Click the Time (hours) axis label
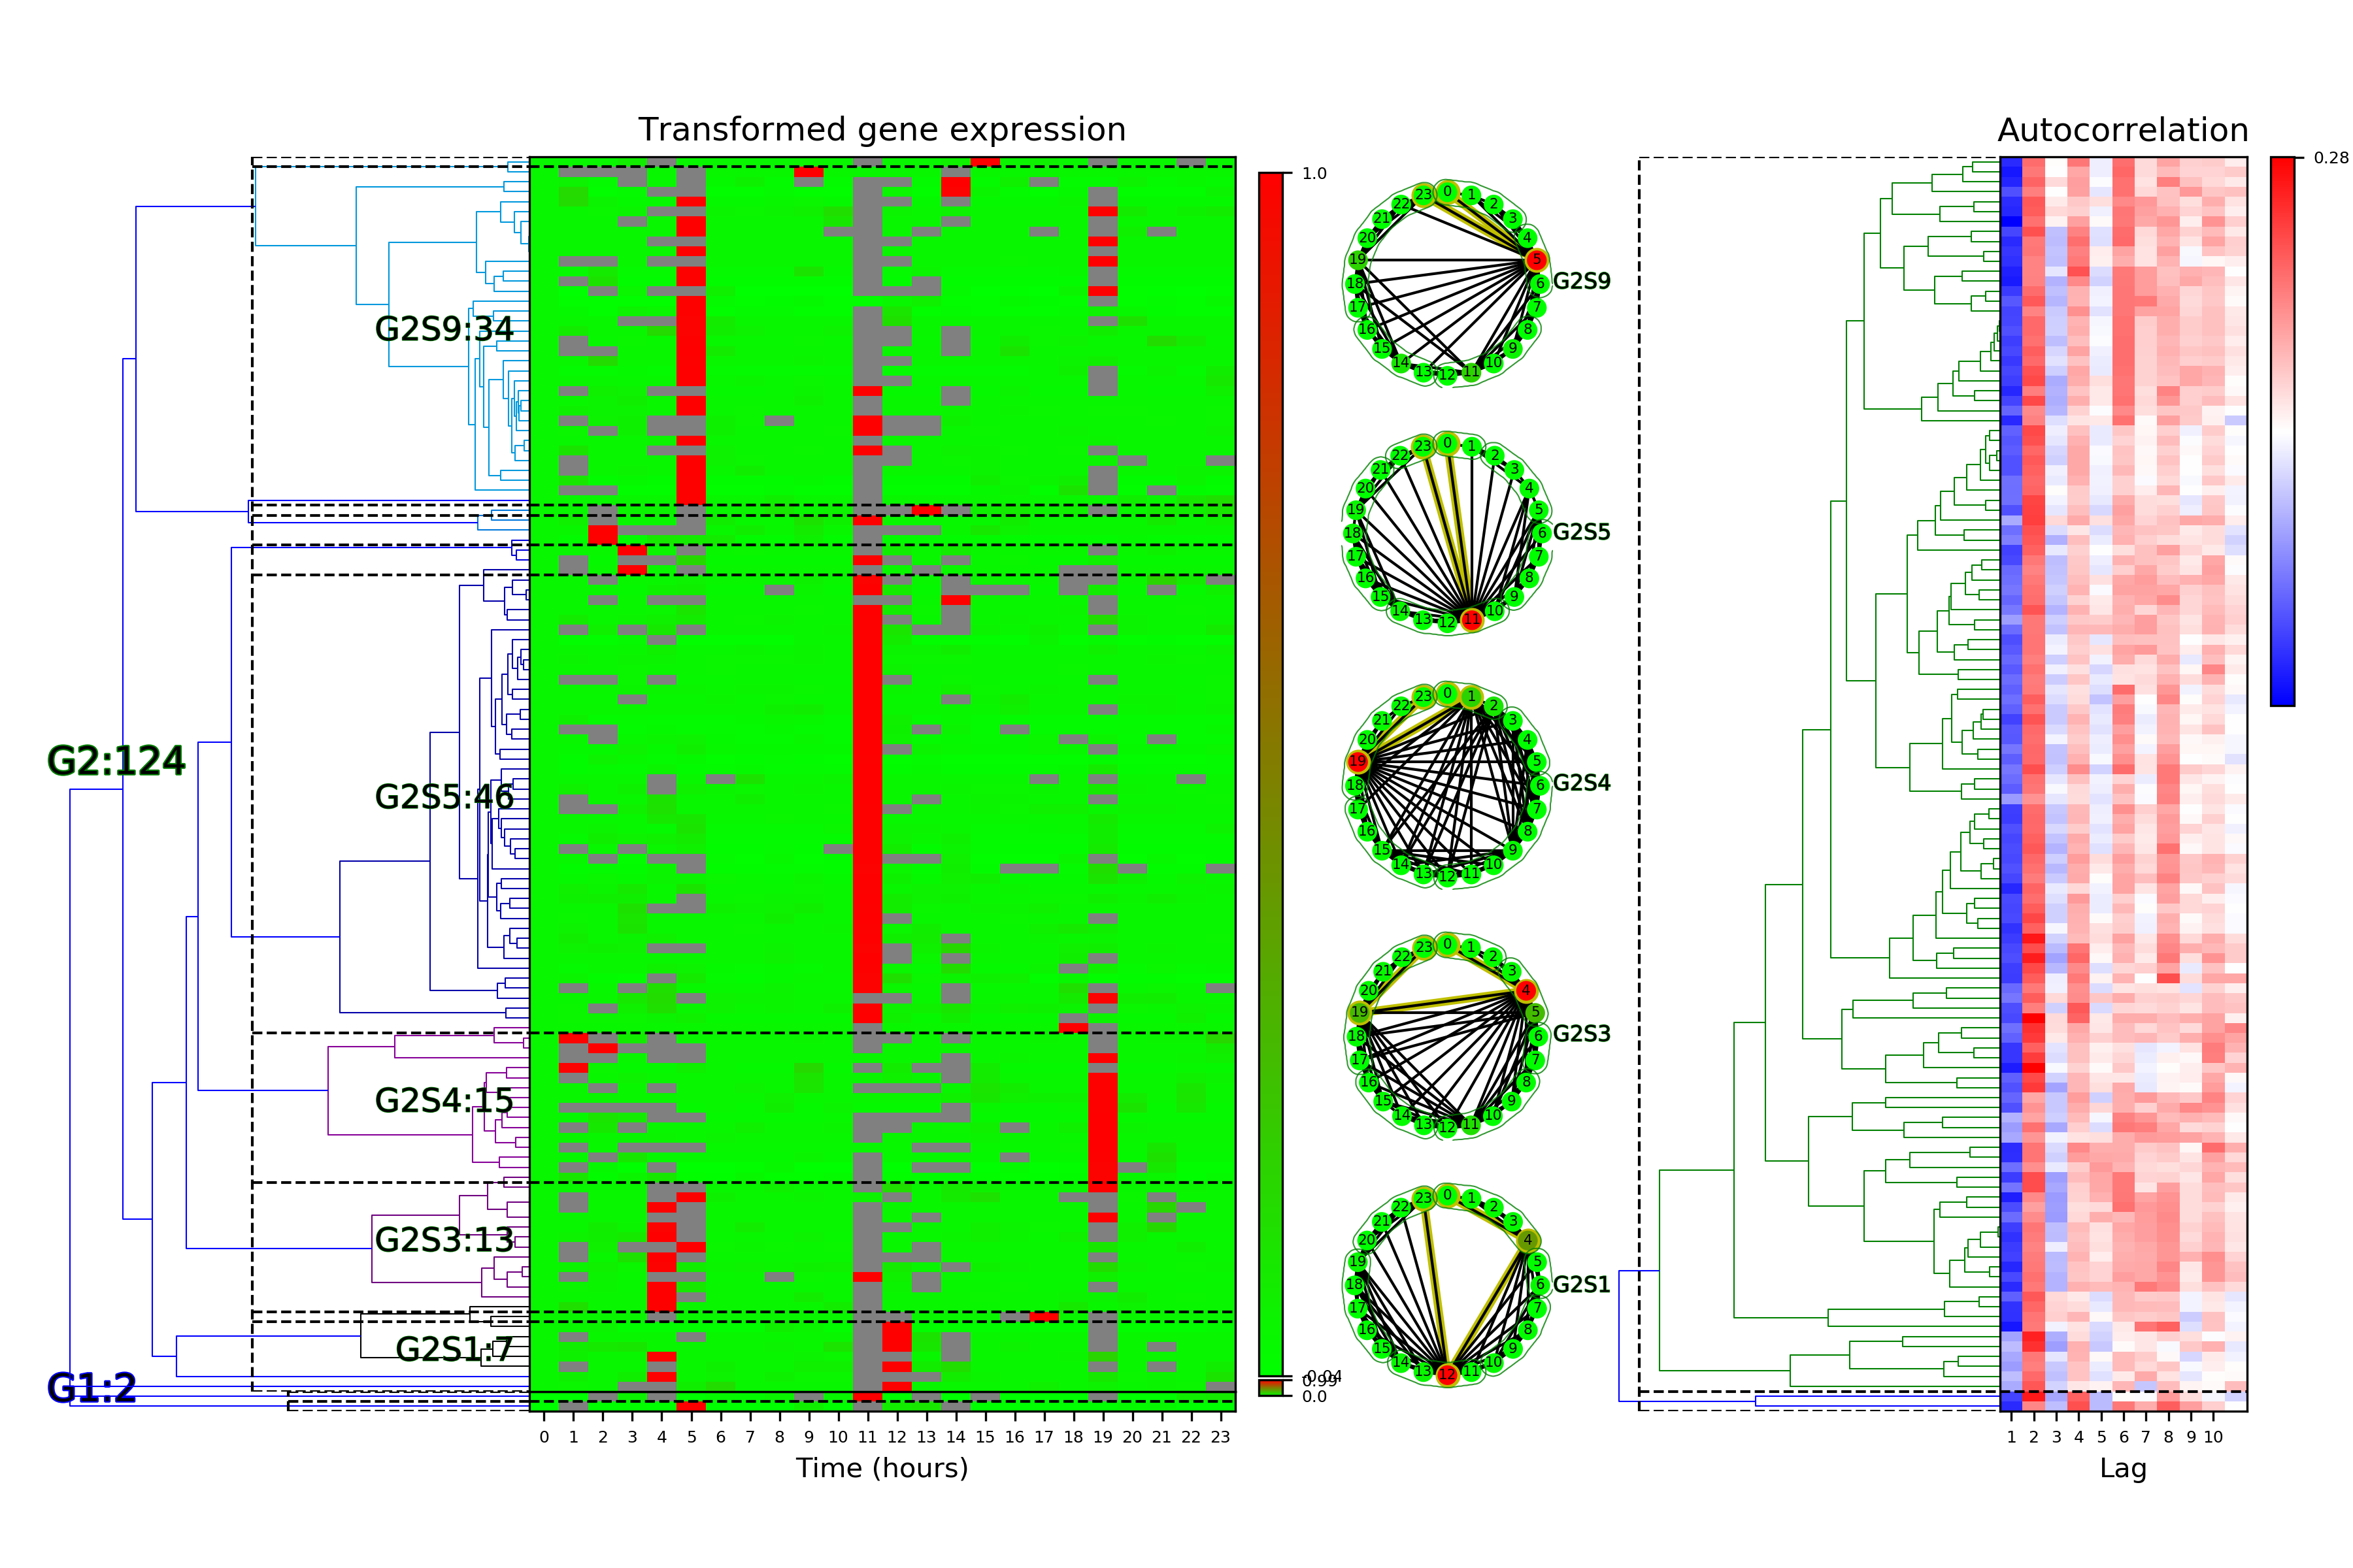The image size is (2353, 1568). pyautogui.click(x=881, y=1468)
